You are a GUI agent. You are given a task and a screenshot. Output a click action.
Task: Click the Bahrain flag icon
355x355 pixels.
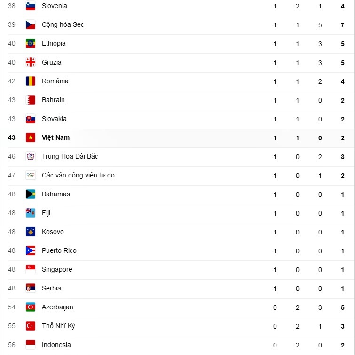31,100
